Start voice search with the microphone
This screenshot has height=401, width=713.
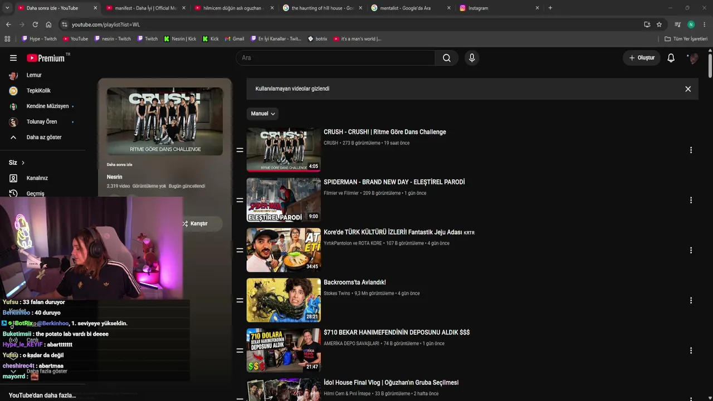coord(472,58)
